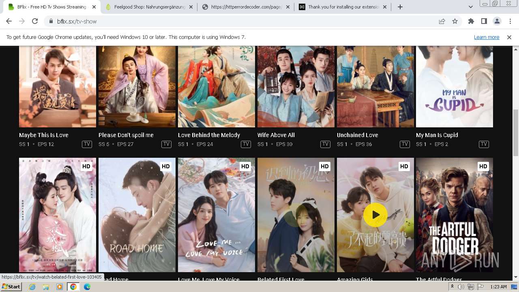Image resolution: width=519 pixels, height=292 pixels.
Task: Open the Chrome profile avatar
Action: click(497, 21)
